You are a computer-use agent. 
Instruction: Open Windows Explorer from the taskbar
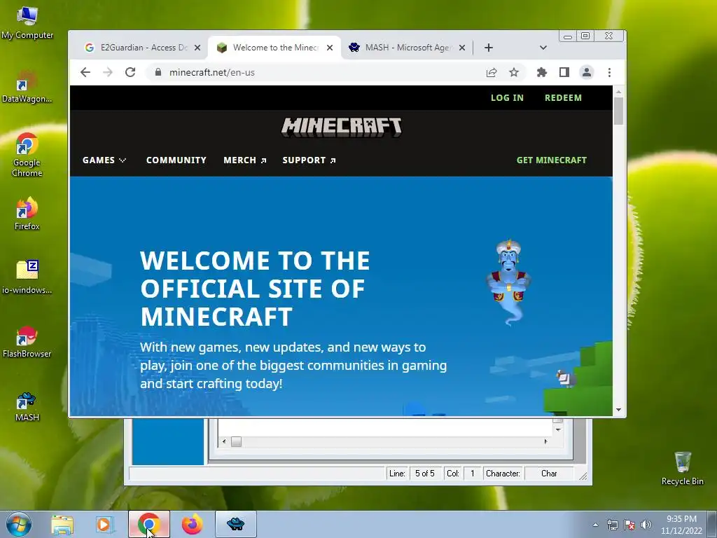(x=62, y=524)
